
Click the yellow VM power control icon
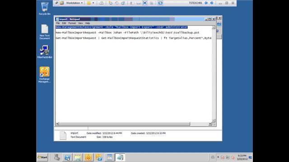(x=89, y=3)
